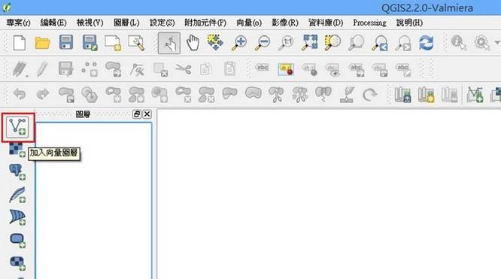This screenshot has height=279, width=501.
Task: Create a new blank project
Action: point(19,43)
